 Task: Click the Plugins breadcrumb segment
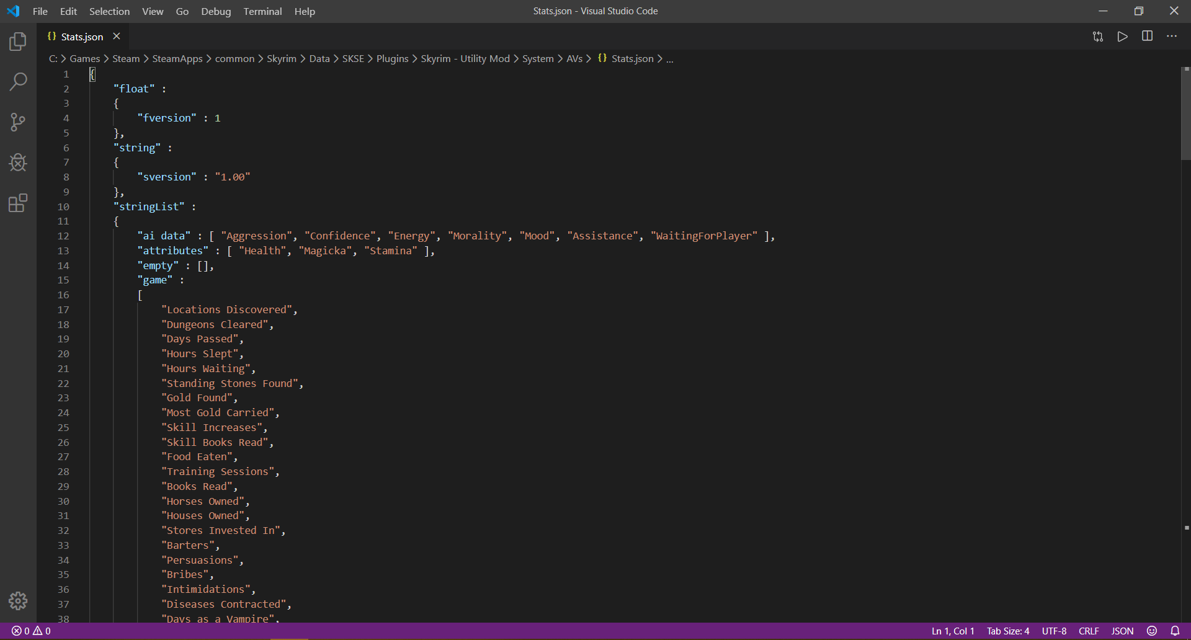click(x=393, y=58)
